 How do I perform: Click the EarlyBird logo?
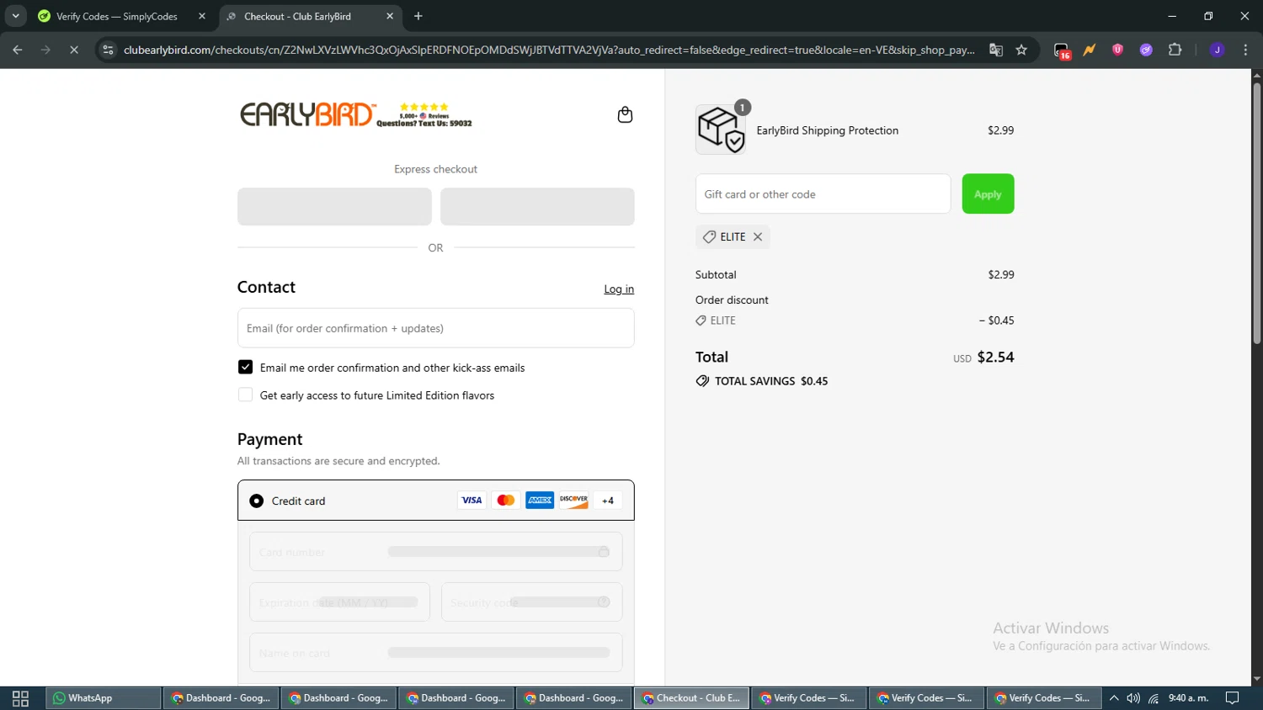[307, 114]
